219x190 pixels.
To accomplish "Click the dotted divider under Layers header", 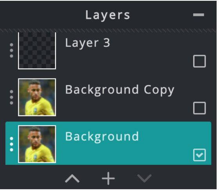I will 108,30.
